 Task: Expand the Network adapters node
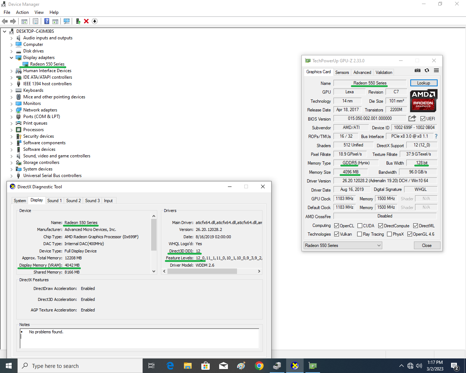pyautogui.click(x=11, y=110)
